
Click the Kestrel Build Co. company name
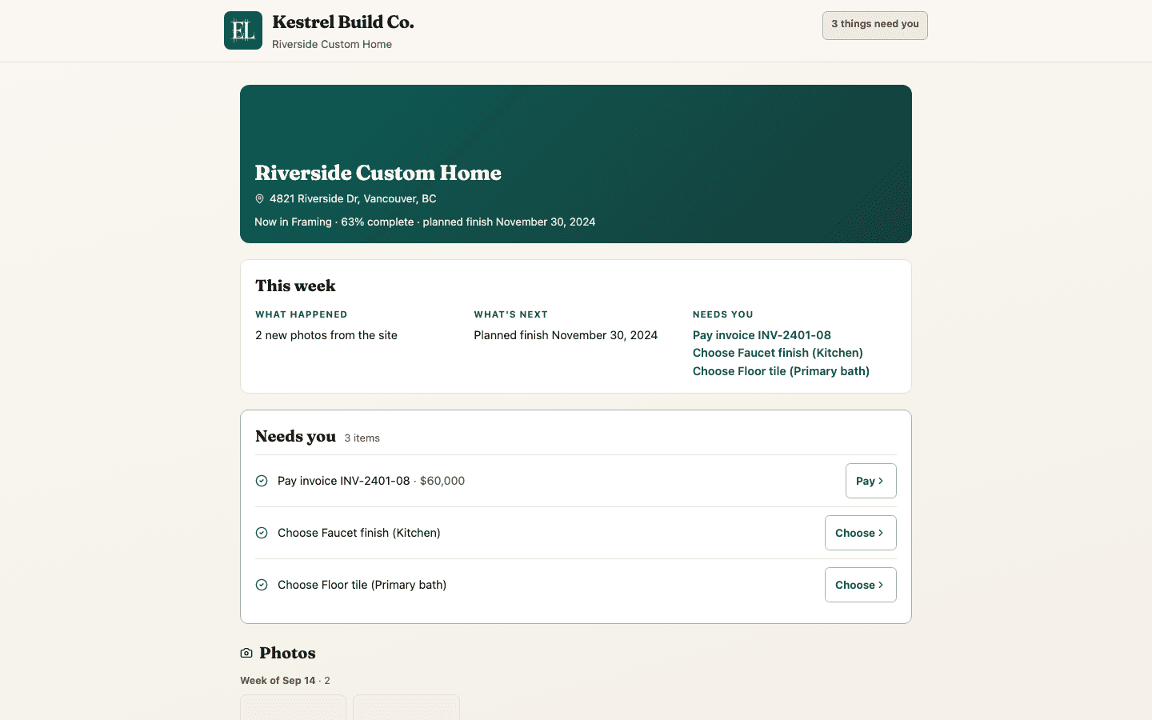click(343, 22)
